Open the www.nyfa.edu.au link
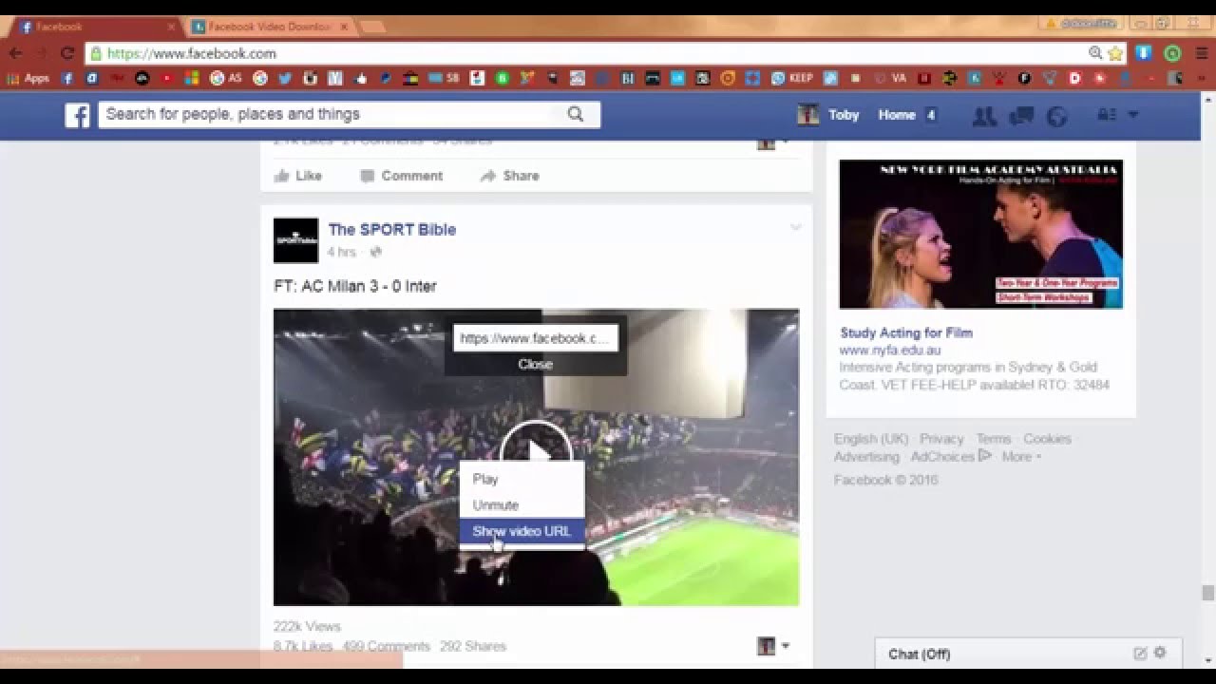This screenshot has width=1216, height=684. tap(889, 351)
